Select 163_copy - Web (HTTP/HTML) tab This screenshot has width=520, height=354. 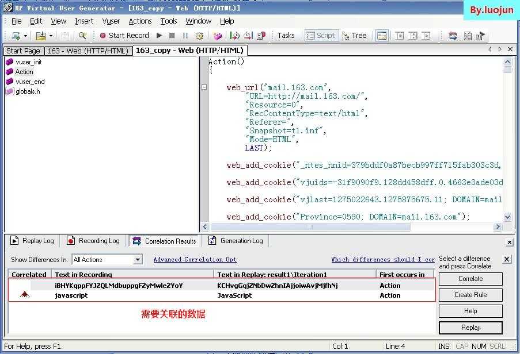point(189,51)
